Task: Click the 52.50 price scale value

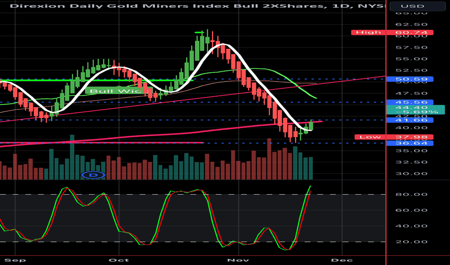Action: pos(411,70)
